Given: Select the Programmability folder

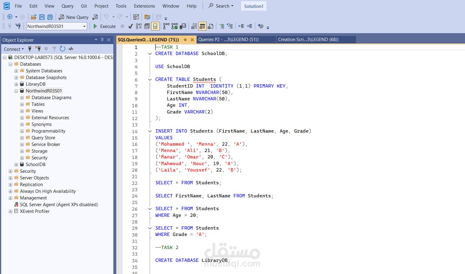Looking at the screenshot, I should pos(48,131).
